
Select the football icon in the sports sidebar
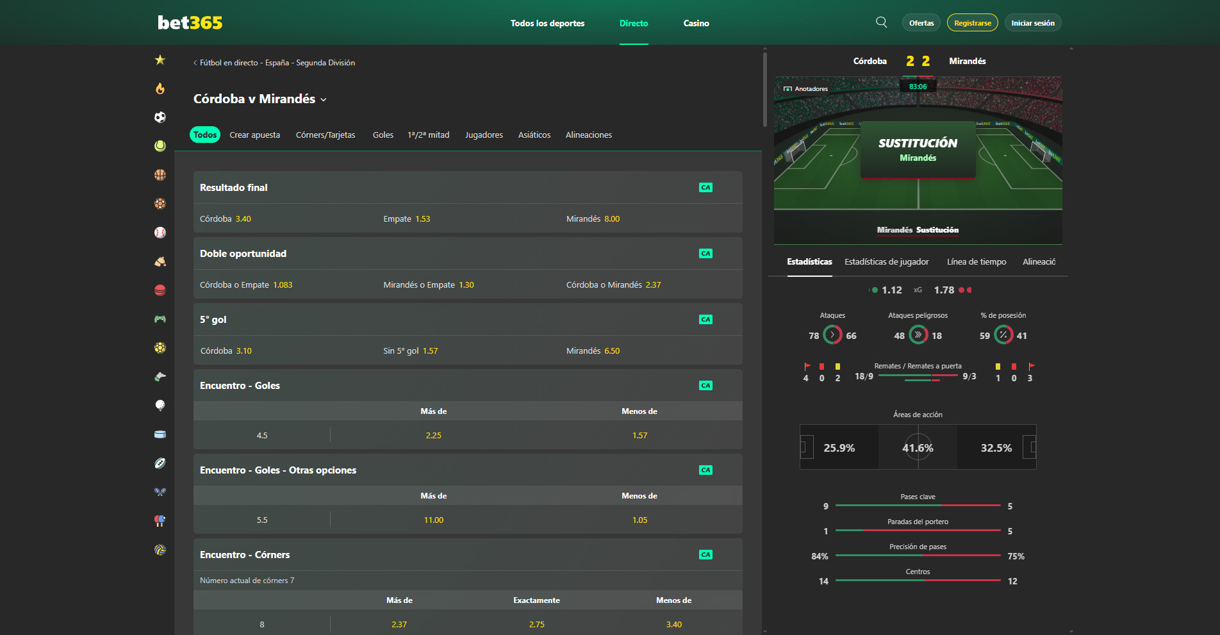[160, 117]
